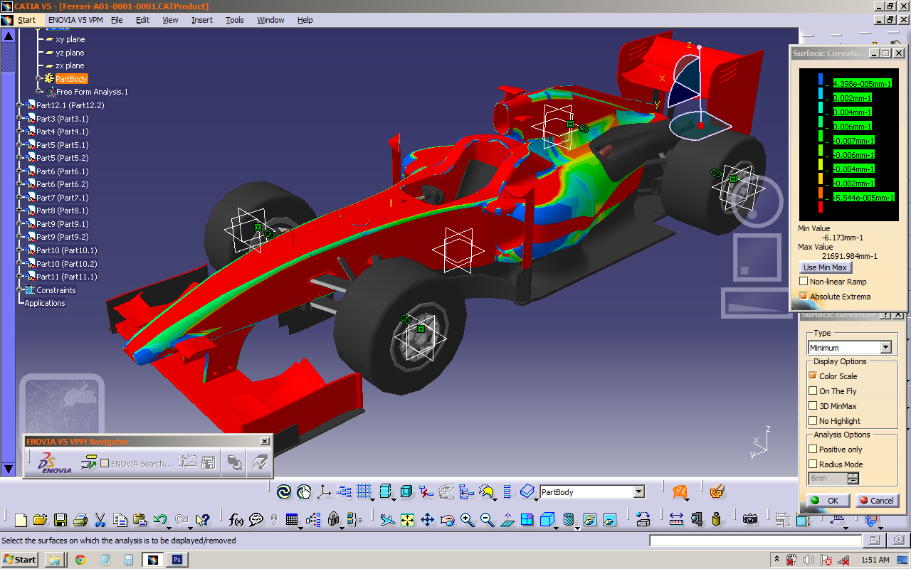Click the Use Min Max button
This screenshot has height=569, width=911.
[825, 267]
